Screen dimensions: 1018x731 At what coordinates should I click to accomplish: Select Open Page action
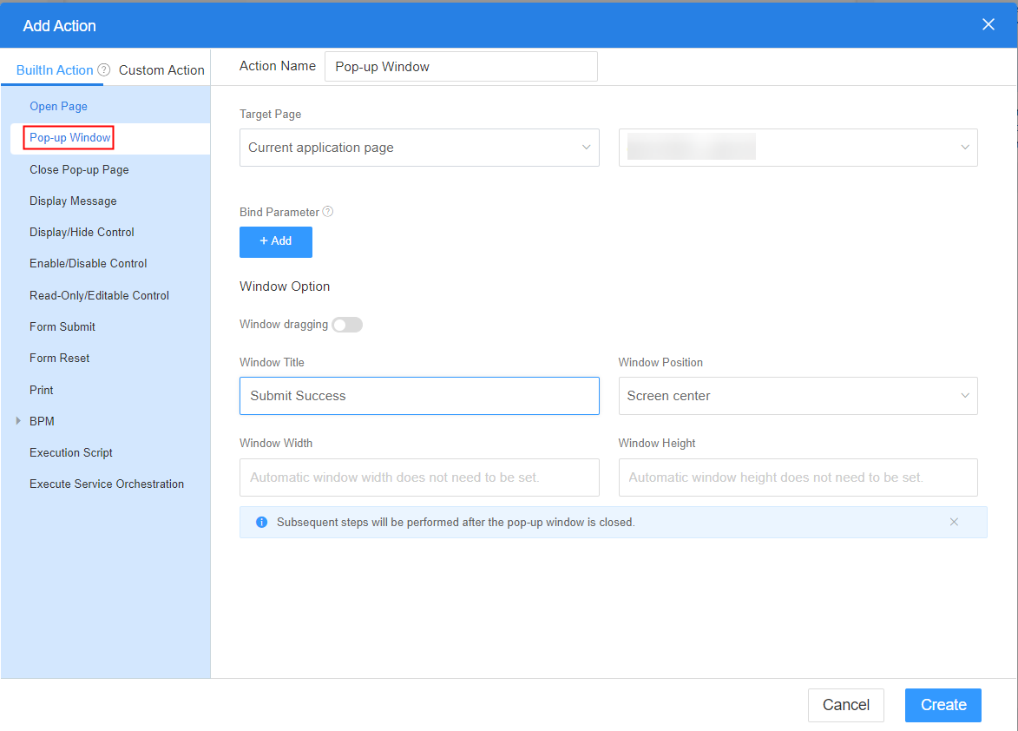click(58, 107)
